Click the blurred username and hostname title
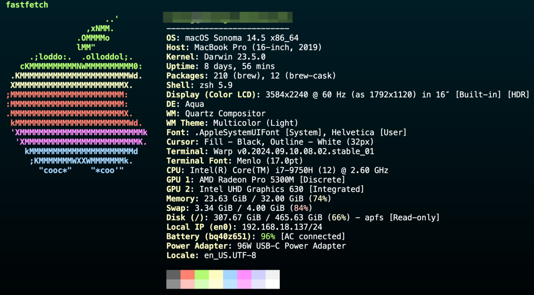Image resolution: width=534 pixels, height=295 pixels. [227, 18]
